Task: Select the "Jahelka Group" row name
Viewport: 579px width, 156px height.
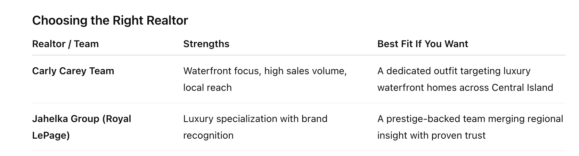Action: click(65, 119)
